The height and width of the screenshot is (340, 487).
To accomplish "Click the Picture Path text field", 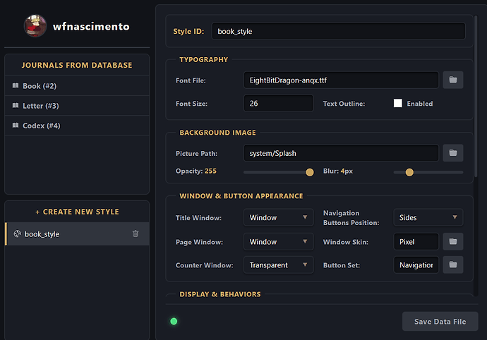I will [341, 153].
